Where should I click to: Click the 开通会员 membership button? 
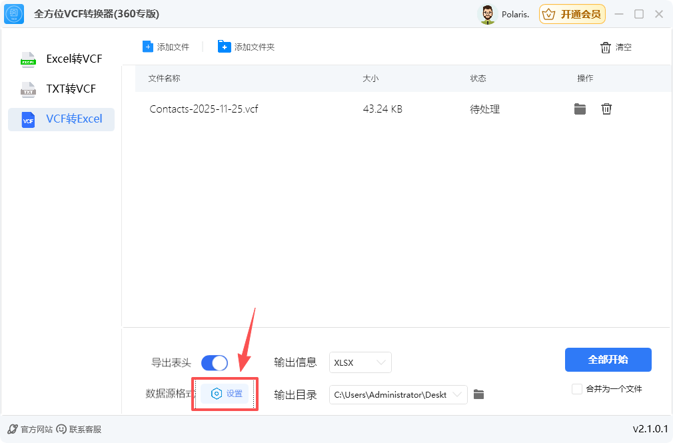point(572,13)
